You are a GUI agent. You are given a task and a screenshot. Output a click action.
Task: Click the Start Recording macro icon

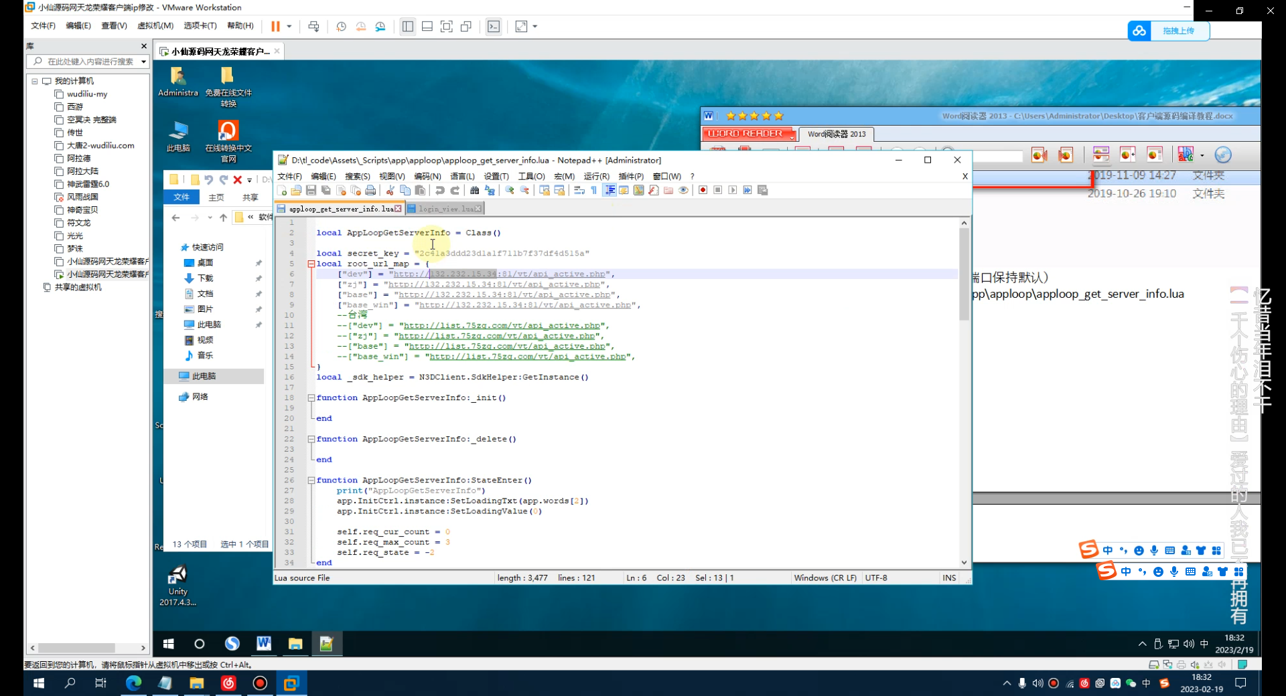click(703, 191)
